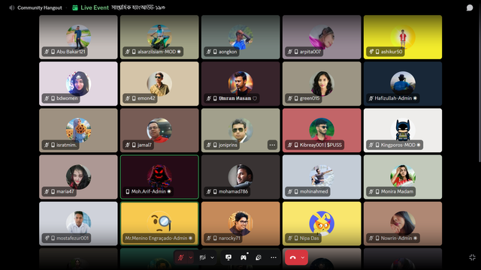Click the muted mic icon on maria47

pos(47,191)
